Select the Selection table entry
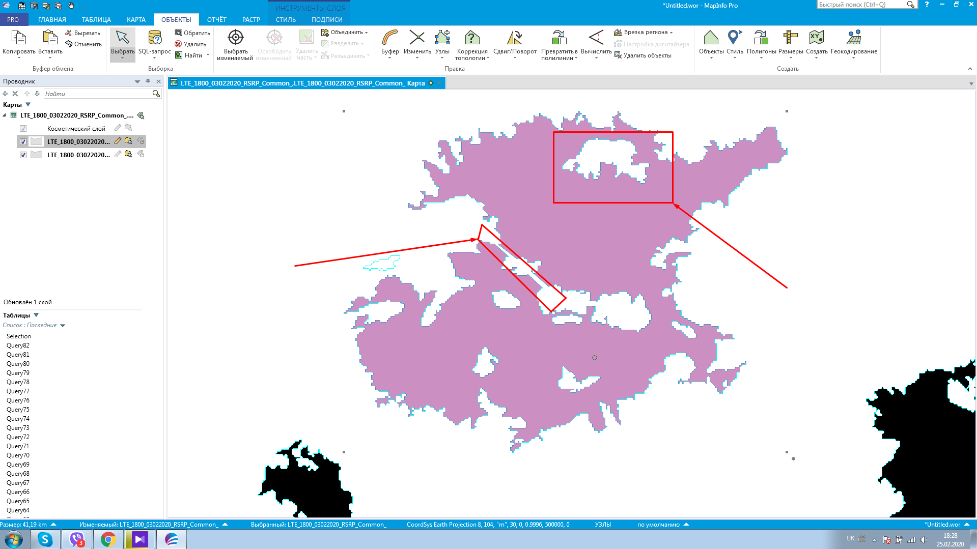The height and width of the screenshot is (549, 977). (x=19, y=336)
